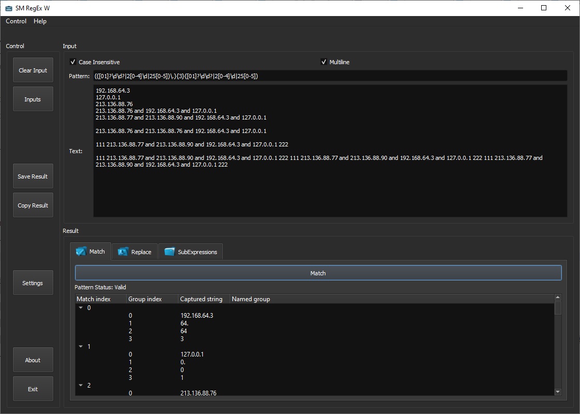Image resolution: width=580 pixels, height=414 pixels.
Task: Click text line starting '111 213.136.88.77' ending 222
Action: pos(192,144)
